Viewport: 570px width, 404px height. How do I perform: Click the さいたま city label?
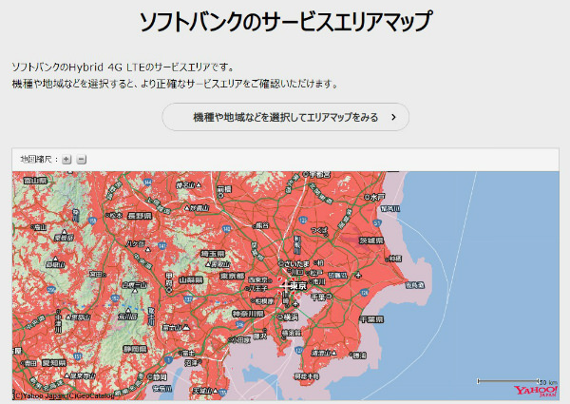click(297, 263)
